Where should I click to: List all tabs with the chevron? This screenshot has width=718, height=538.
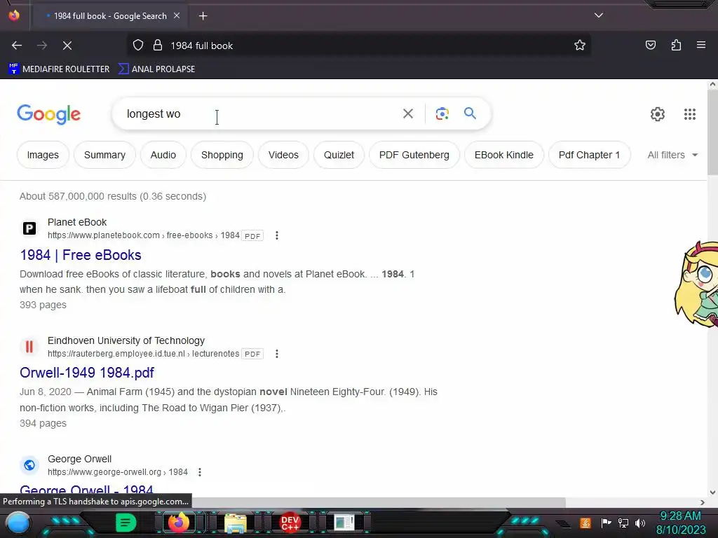(599, 15)
